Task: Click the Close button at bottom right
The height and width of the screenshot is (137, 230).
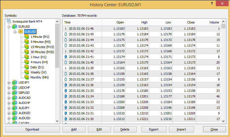Action: [214, 129]
